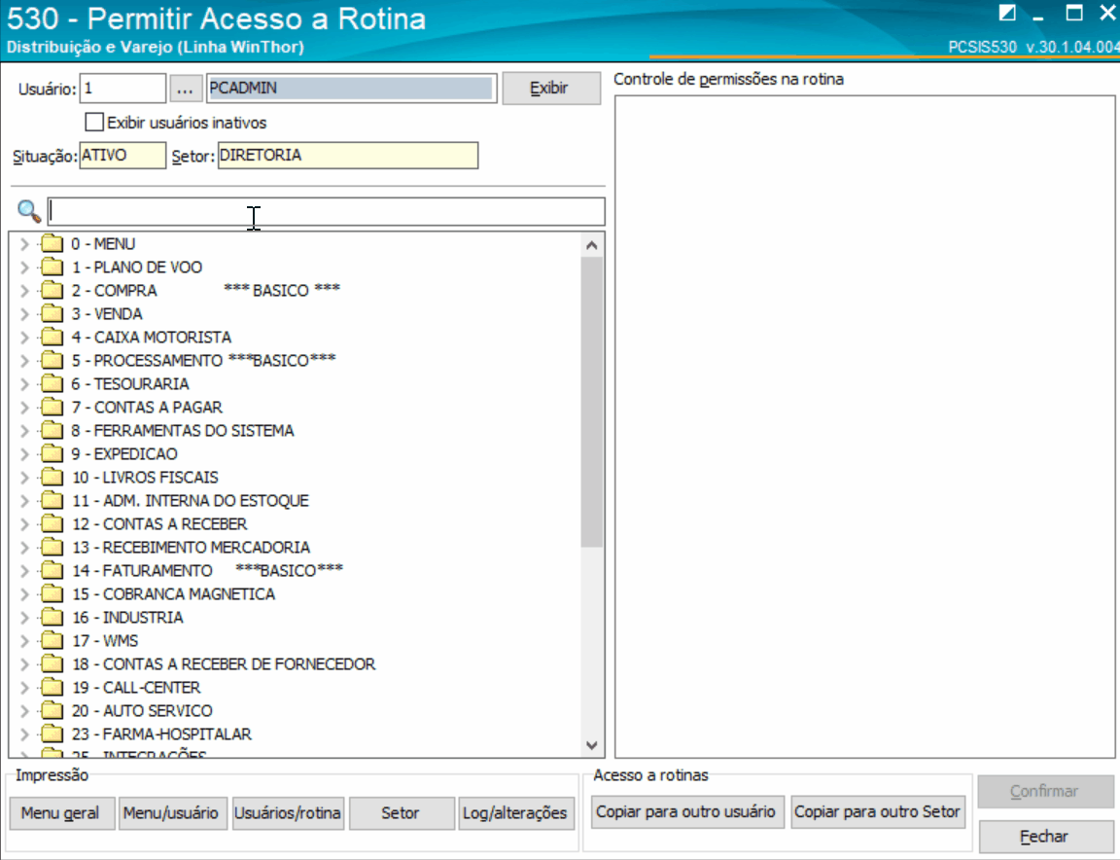The image size is (1120, 860).
Task: Expand the 5 - PROCESSAMENTO tree node
Action: click(x=24, y=361)
